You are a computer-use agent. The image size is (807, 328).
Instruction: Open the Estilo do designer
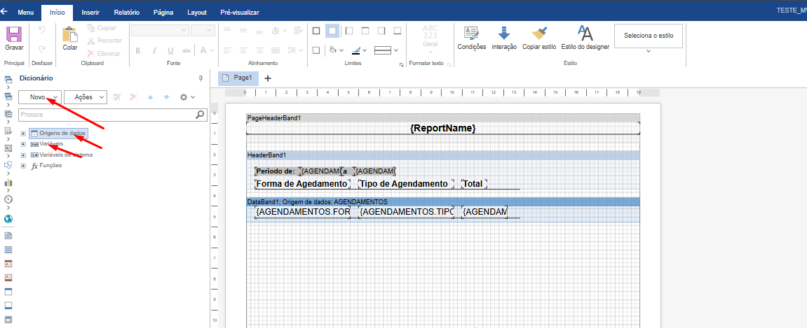click(585, 38)
